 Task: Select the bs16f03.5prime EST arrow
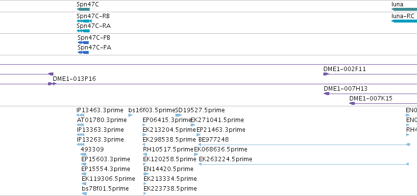click(130, 115)
